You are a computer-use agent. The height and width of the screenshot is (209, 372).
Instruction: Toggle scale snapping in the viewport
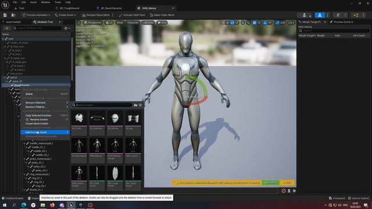coord(277,23)
